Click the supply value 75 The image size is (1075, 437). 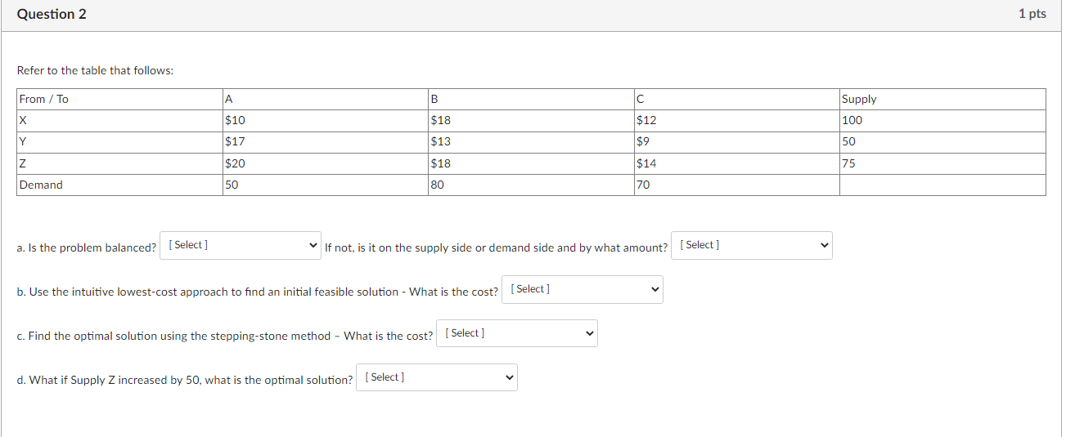[942, 163]
